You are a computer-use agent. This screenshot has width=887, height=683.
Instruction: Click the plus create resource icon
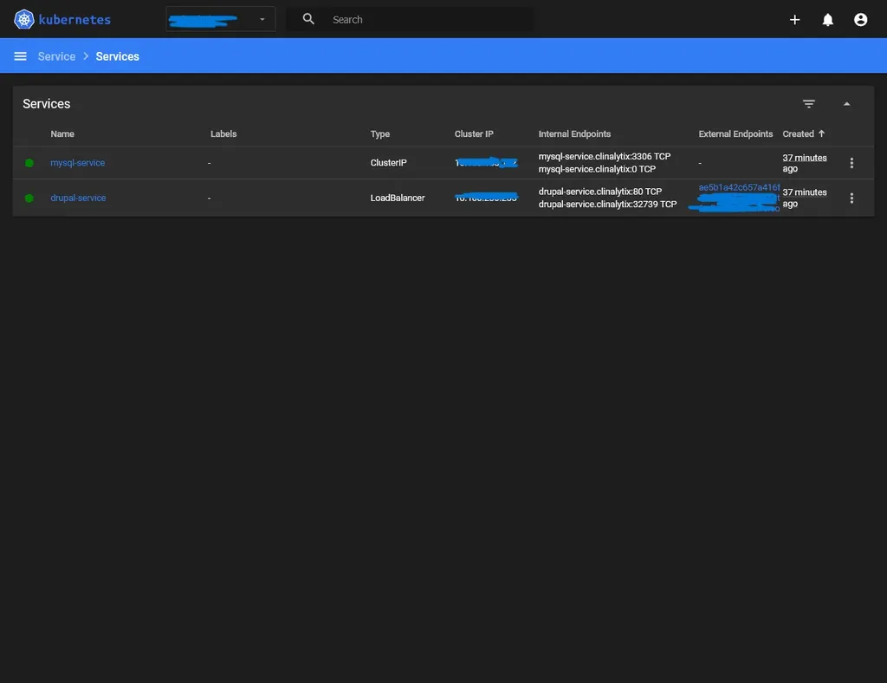point(795,20)
